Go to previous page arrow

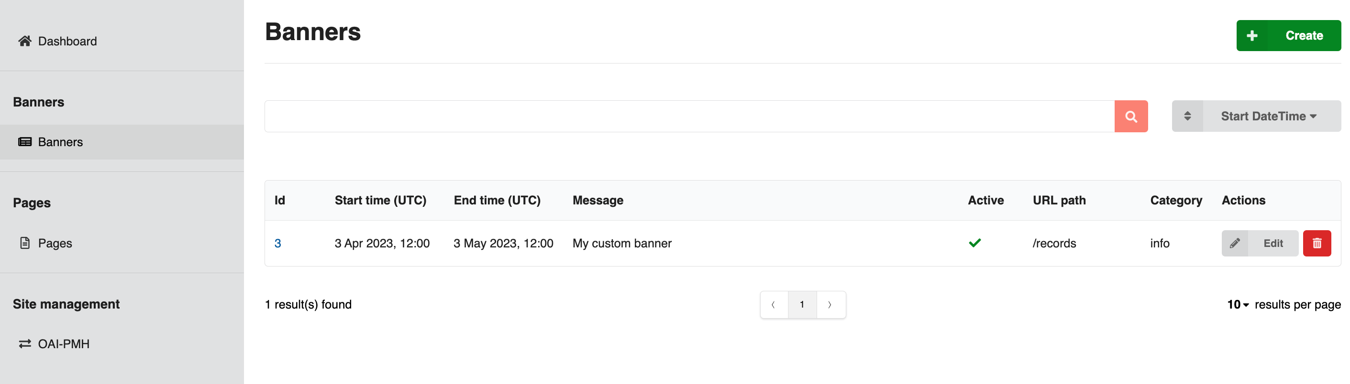tap(774, 305)
